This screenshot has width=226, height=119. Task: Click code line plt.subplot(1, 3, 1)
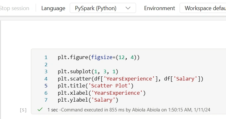[88, 72]
